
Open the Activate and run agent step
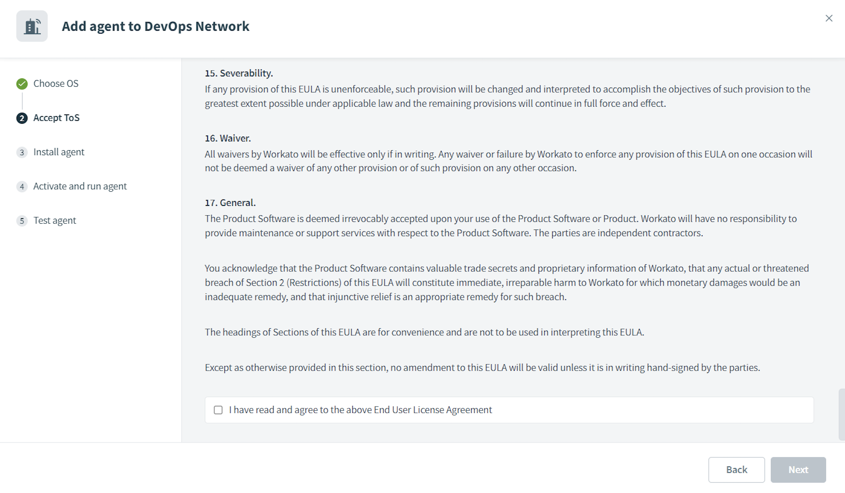80,186
